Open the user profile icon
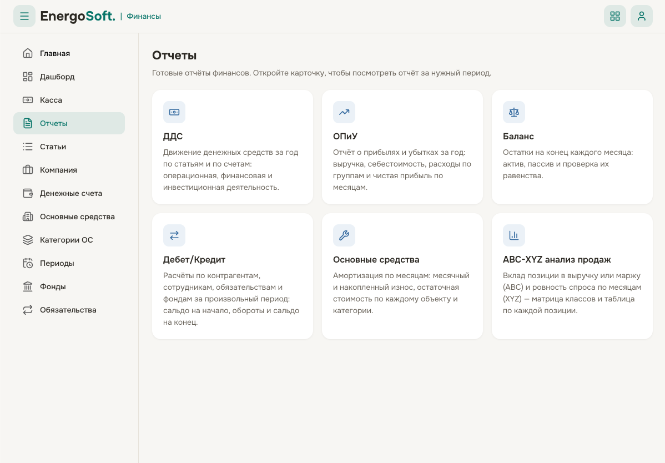This screenshot has height=463, width=665. click(642, 16)
